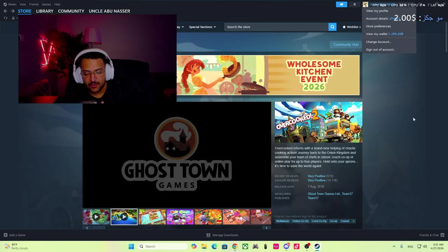Select the fifth screenshot thumbnail
This screenshot has height=252, width=448.
tap(208, 217)
